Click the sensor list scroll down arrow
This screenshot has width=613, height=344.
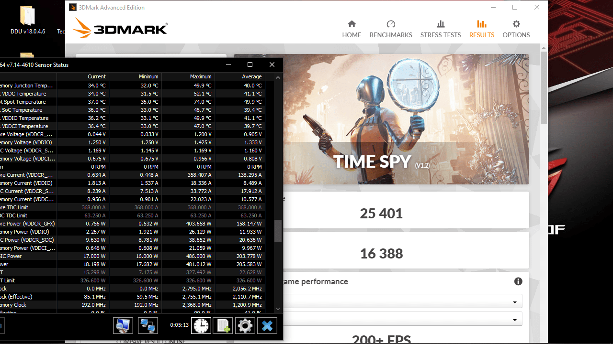278,310
